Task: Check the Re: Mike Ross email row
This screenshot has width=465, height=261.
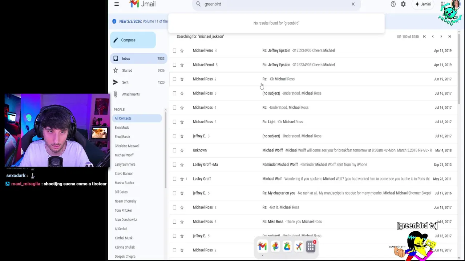Action: pos(174,221)
